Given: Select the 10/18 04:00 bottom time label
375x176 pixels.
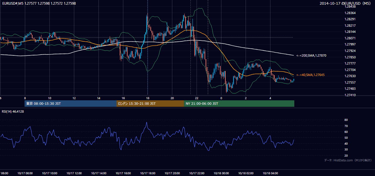Looking at the screenshot, I should click(270, 173).
